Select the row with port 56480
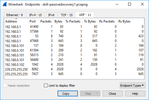The image size is (149, 100). click(x=74, y=60)
